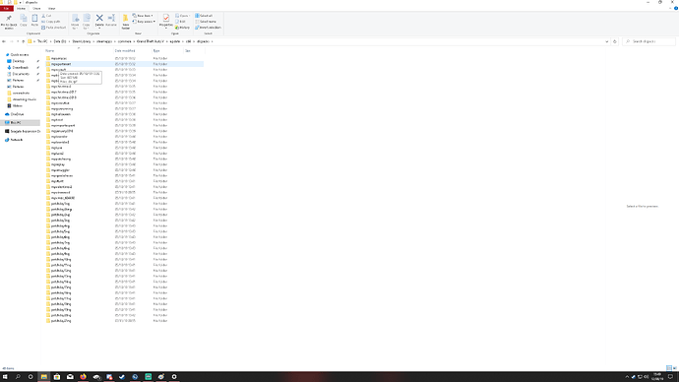The image size is (679, 382).
Task: Open the Mail app from taskbar
Action: coord(70,377)
